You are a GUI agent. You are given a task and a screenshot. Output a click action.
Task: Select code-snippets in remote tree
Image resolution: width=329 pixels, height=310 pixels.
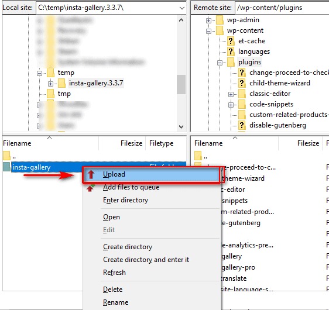[x=271, y=104]
